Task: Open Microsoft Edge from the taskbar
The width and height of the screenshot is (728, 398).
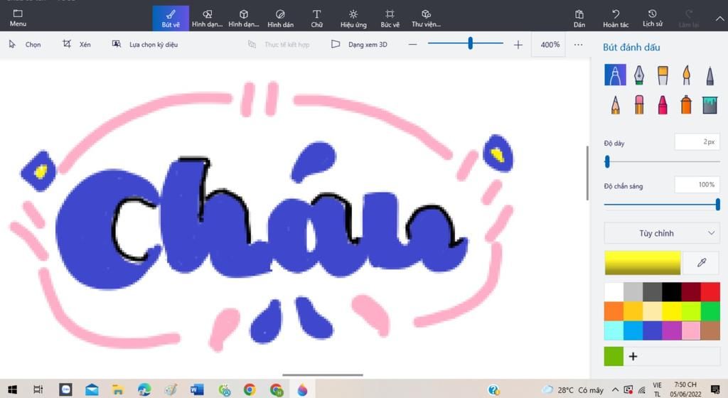Action: point(144,389)
